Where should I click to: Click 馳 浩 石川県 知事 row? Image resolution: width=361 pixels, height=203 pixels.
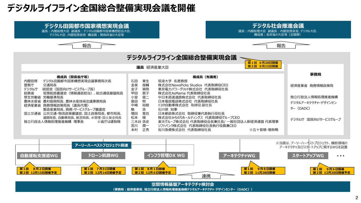(154, 109)
